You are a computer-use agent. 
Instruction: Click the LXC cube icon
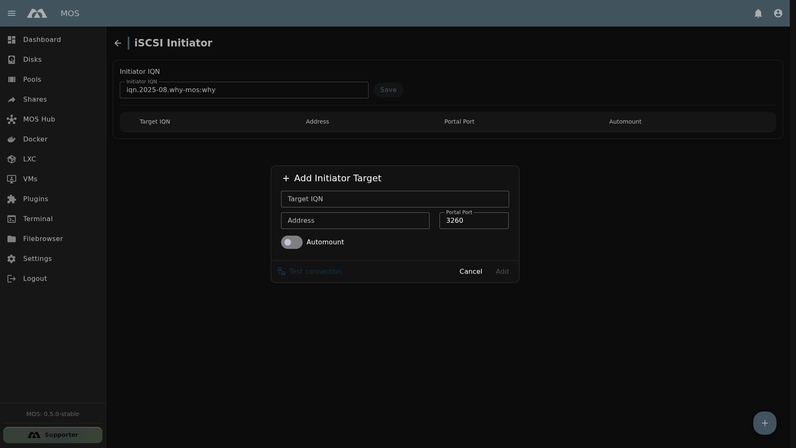[12, 159]
